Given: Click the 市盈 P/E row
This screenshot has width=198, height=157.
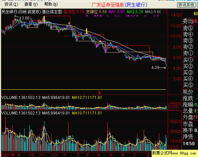Looking at the screenshot, I should 190,124.
